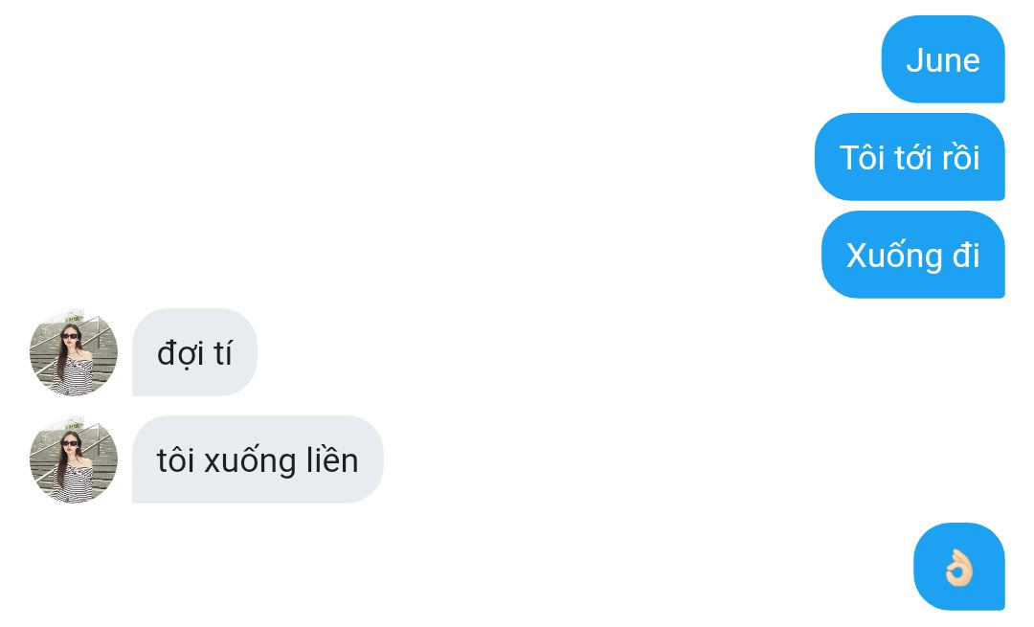View sender profile photo on second reply

tap(74, 459)
